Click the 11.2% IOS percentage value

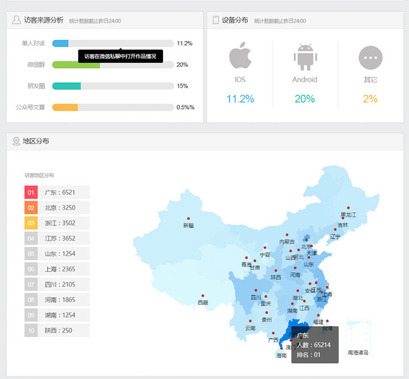click(240, 99)
